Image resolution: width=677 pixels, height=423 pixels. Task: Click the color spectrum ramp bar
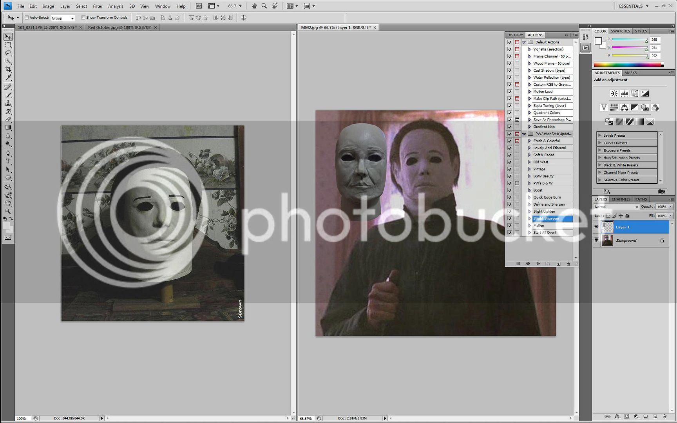click(628, 65)
